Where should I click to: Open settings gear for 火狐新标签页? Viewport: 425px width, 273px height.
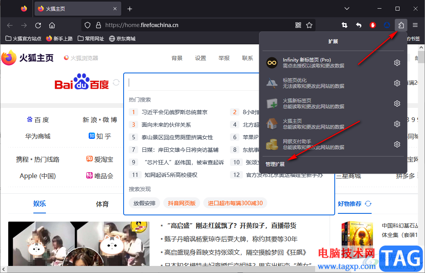[397, 104]
